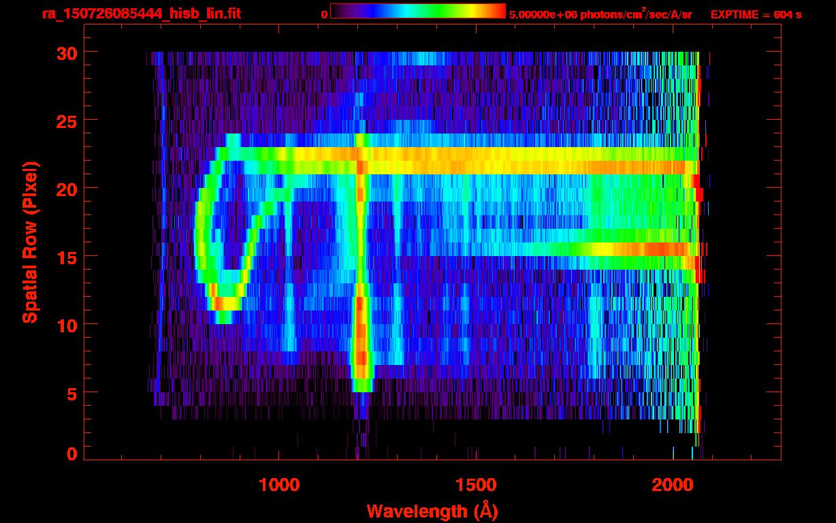836x523 pixels.
Task: Click the bright vertical emission line near 1216 Å
Action: click(361, 262)
